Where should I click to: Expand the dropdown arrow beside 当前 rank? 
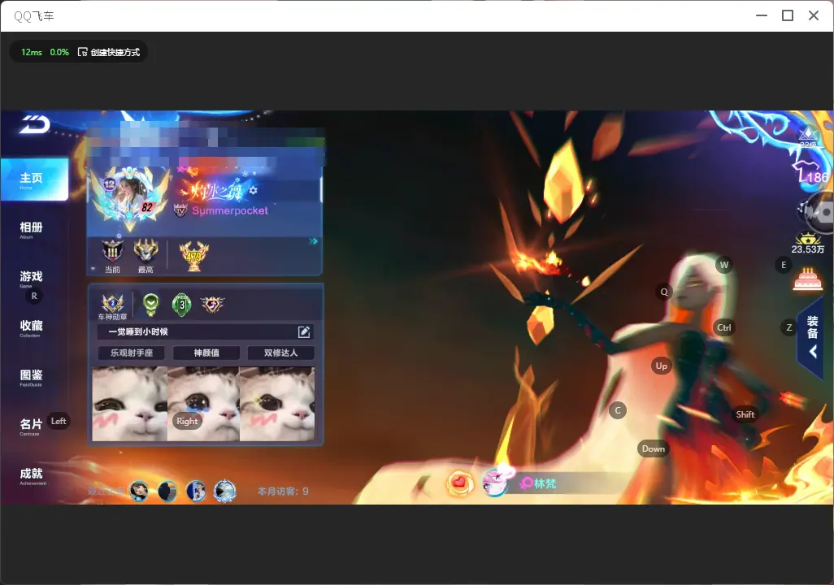pyautogui.click(x=93, y=269)
